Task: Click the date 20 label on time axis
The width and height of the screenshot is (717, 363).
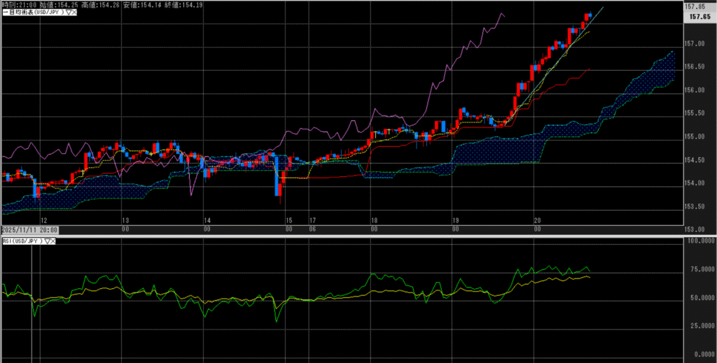Action: point(536,220)
